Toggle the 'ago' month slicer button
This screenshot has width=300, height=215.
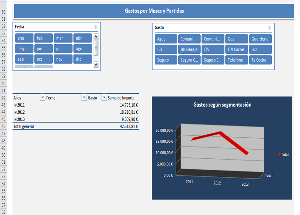(82, 49)
